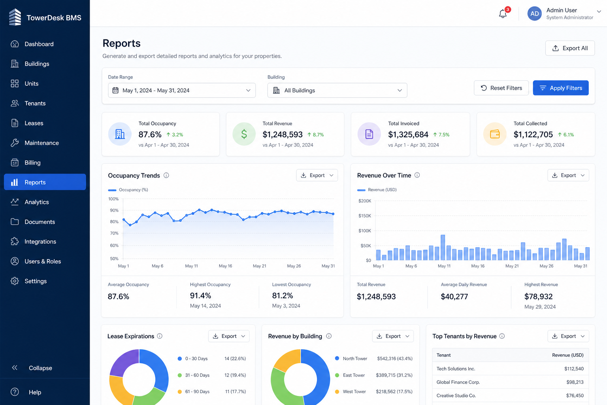This screenshot has height=405, width=607.
Task: Click Global Finance Corp. row
Action: (511, 382)
